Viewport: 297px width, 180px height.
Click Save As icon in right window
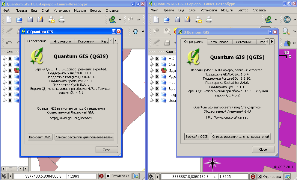coord(188,19)
